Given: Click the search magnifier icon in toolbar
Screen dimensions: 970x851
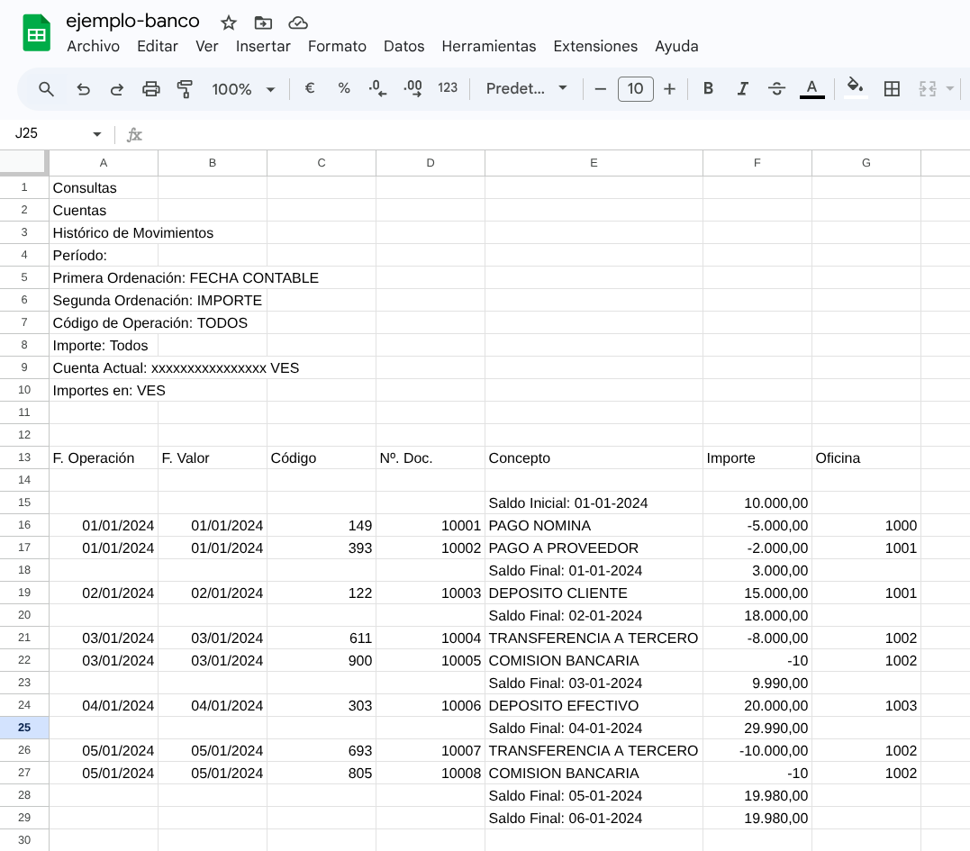Looking at the screenshot, I should tap(47, 89).
